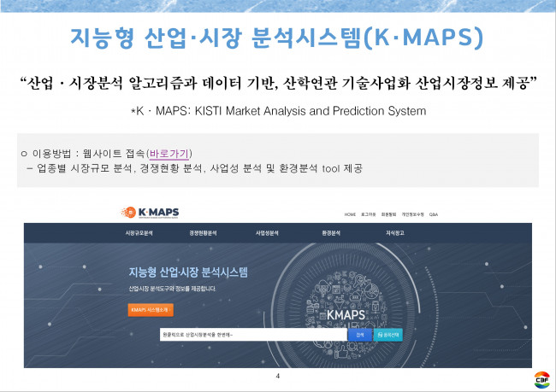Click the text 산업시장 분석도구와 정보를 제공합니다
556x392 pixels.
[172, 289]
